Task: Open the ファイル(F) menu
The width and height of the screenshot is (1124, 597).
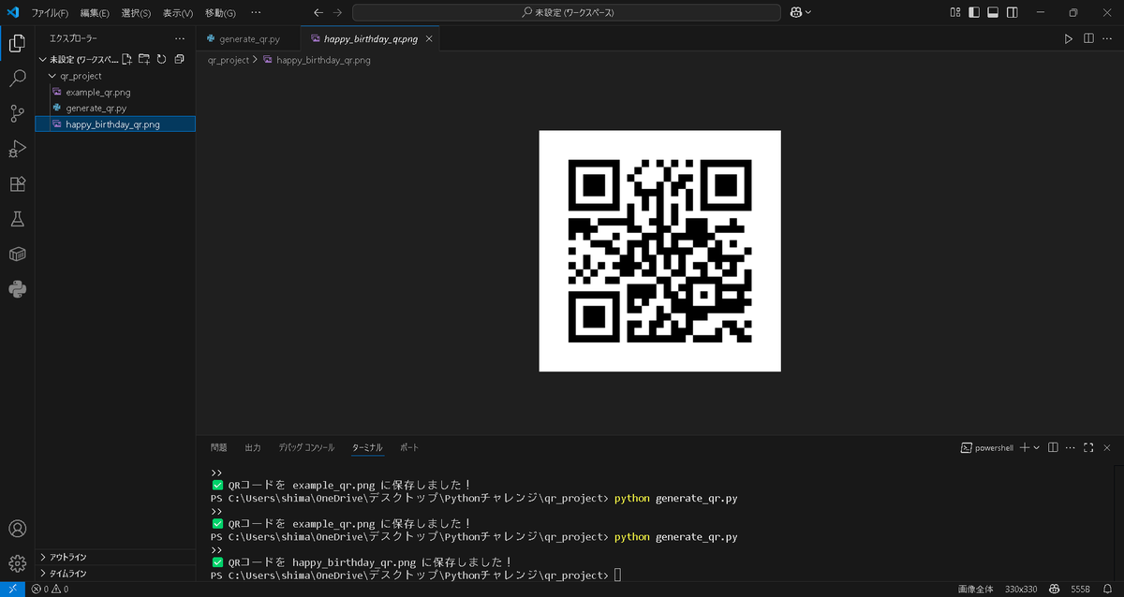Action: pos(50,13)
